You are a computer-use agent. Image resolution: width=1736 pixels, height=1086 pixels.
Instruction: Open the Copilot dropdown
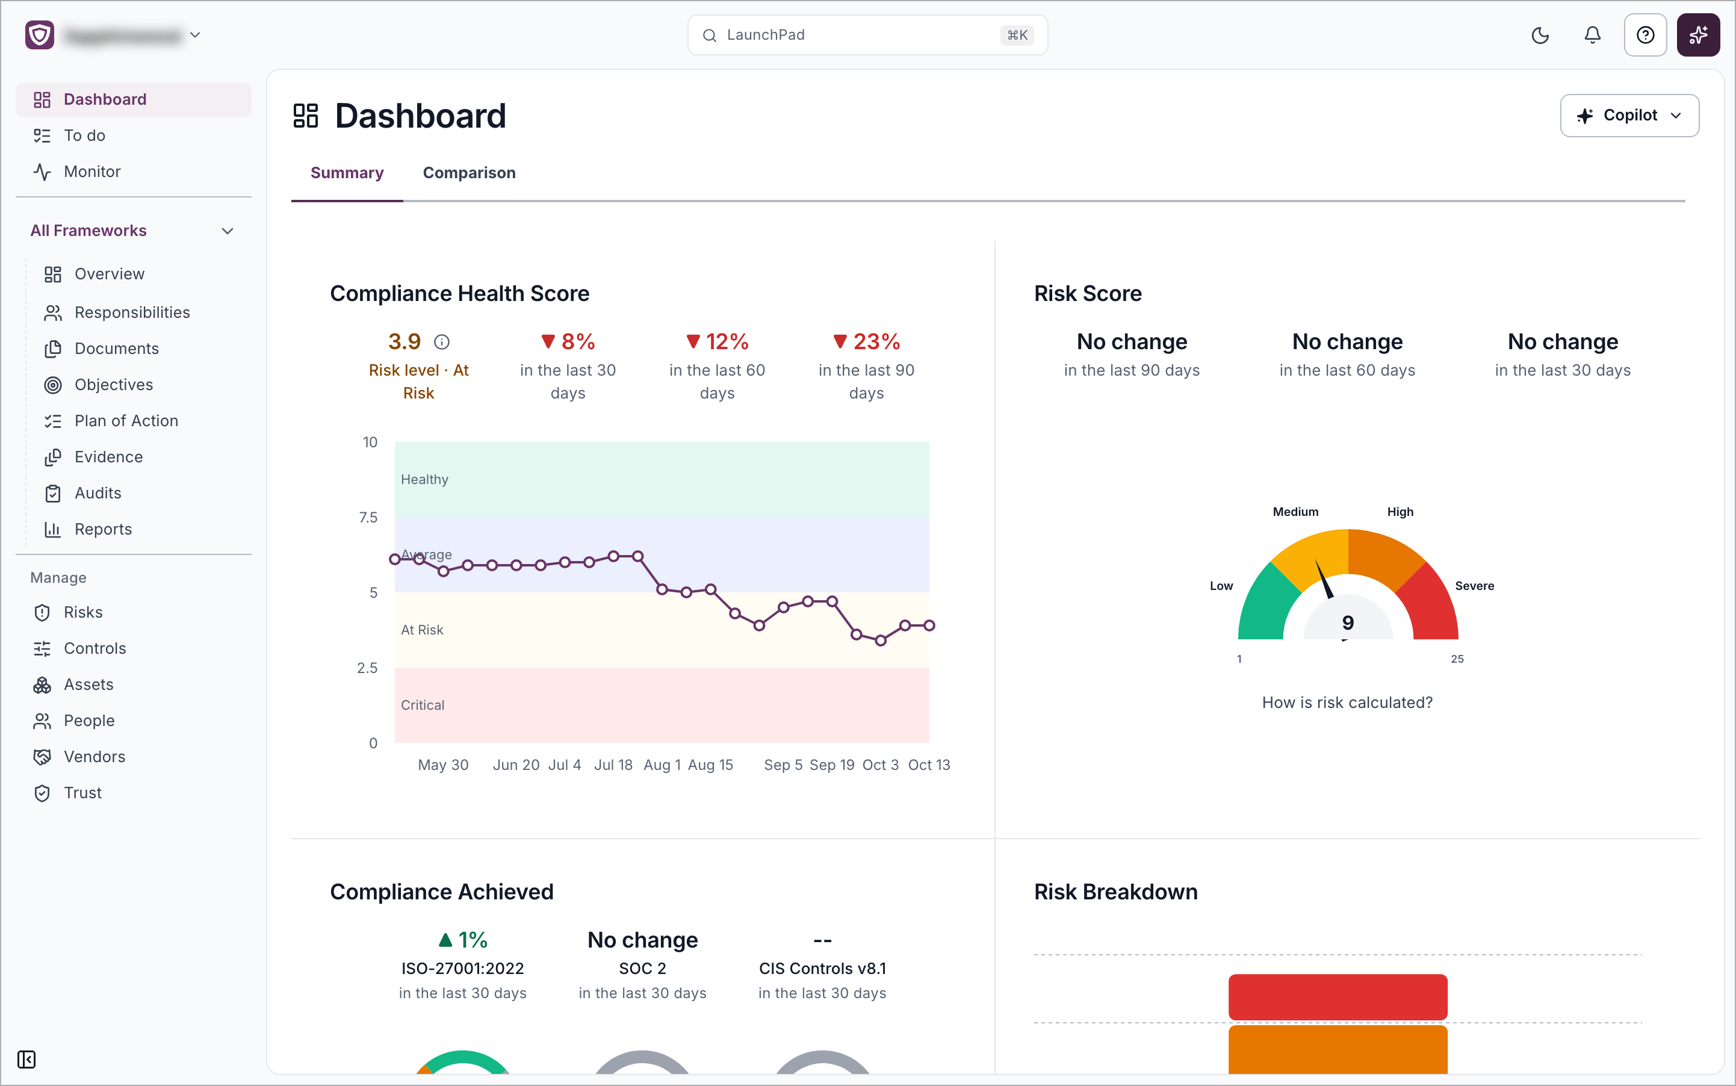1629,116
